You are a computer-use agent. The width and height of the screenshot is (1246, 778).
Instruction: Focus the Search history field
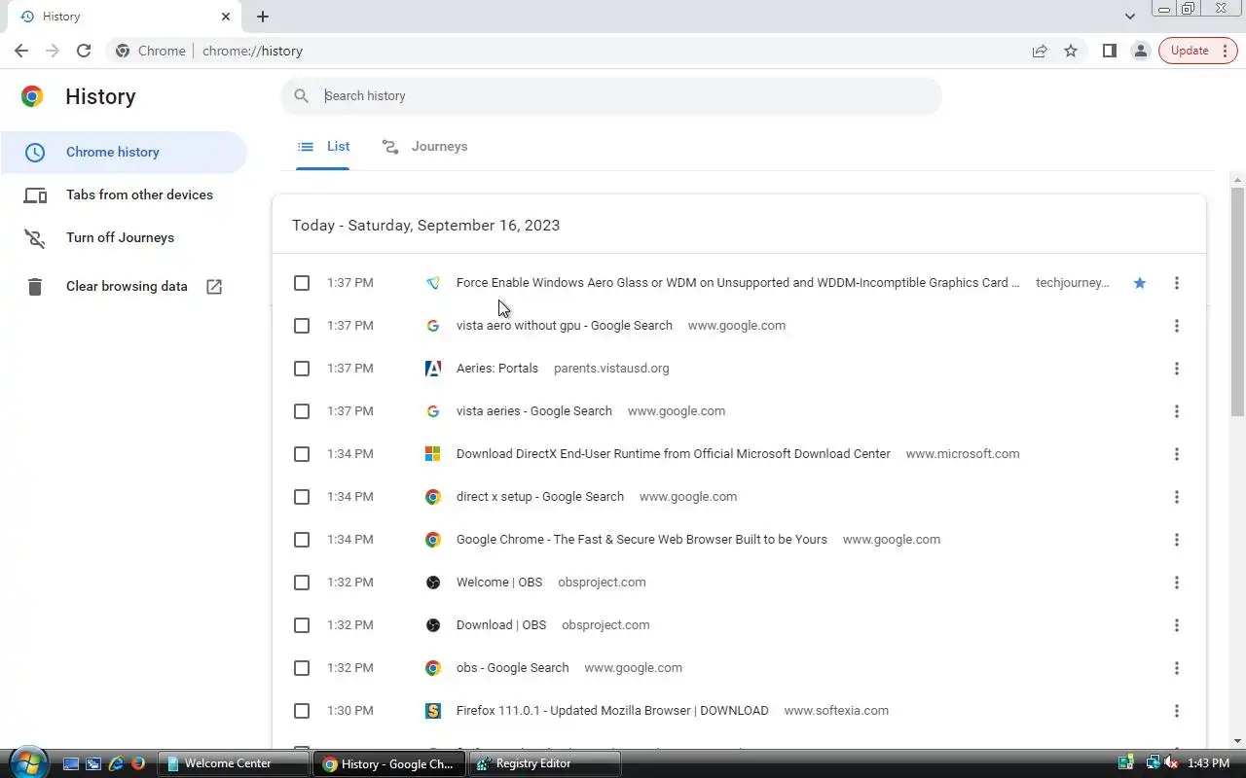611,95
